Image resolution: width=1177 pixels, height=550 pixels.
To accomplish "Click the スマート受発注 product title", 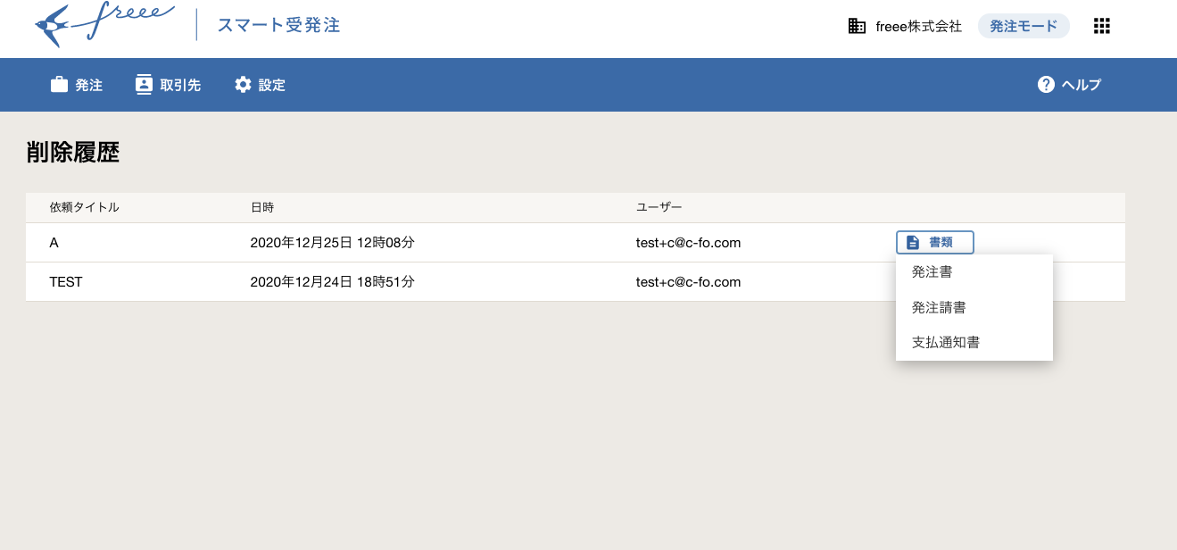I will click(x=278, y=25).
